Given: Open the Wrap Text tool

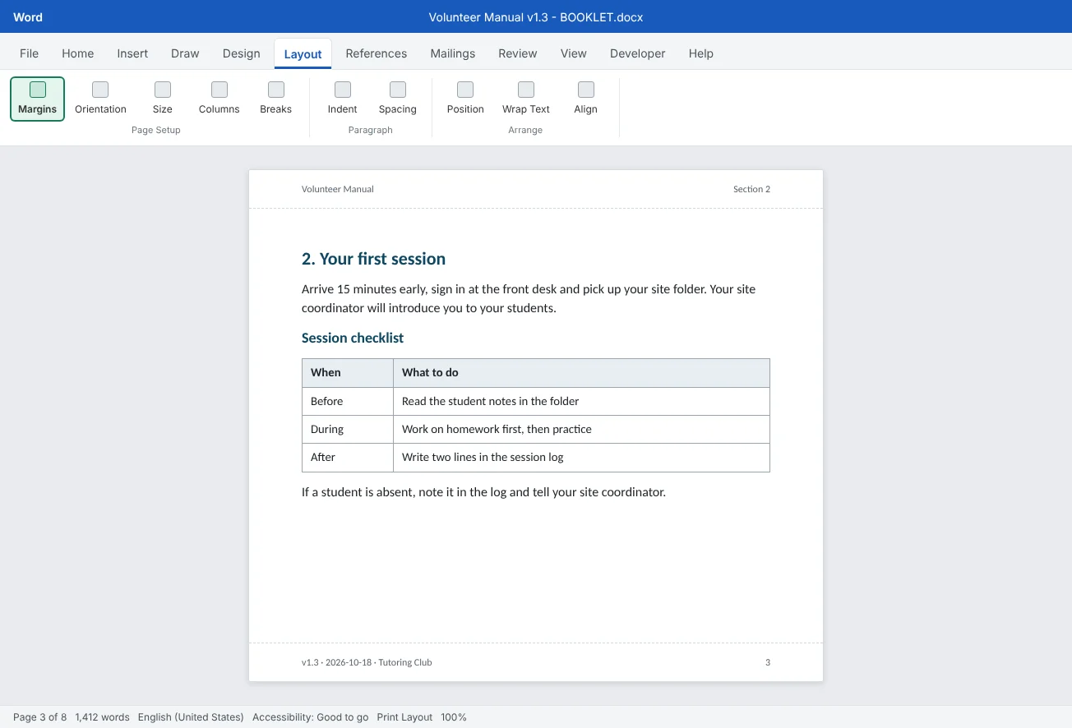Looking at the screenshot, I should 526,99.
